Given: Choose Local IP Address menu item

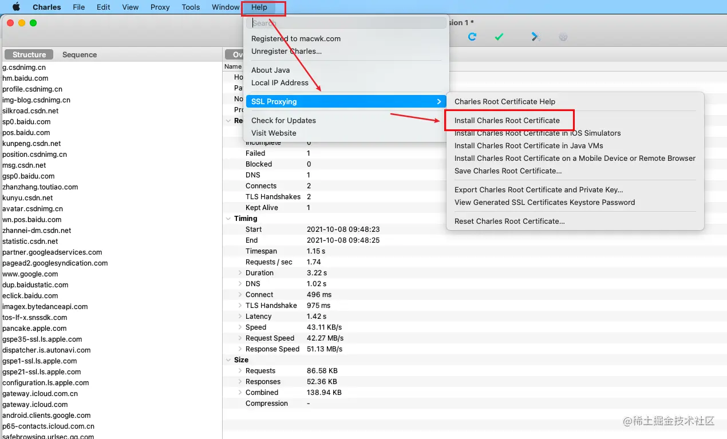Looking at the screenshot, I should [279, 82].
